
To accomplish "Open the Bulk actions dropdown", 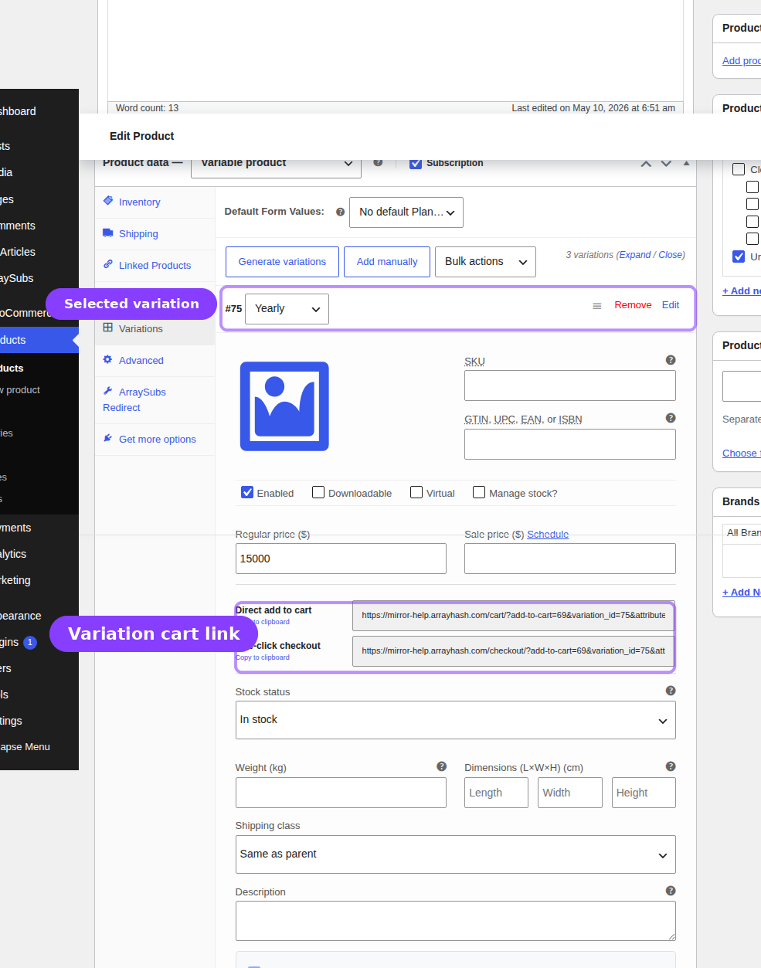I will coord(485,262).
